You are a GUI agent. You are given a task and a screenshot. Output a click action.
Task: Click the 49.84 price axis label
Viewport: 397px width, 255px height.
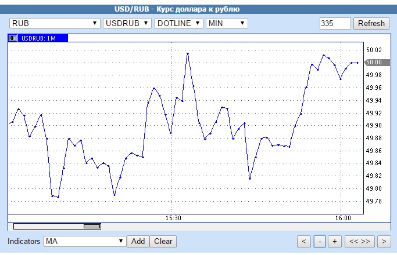click(374, 163)
